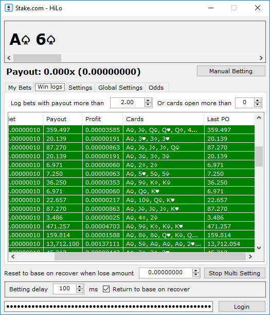Click the win log table scroll left arrow
Screen dimensions: 270x315
click(x=13, y=257)
